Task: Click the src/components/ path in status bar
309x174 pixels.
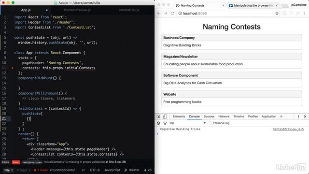Action: point(62,170)
